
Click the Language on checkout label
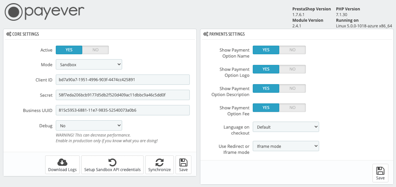coord(236,130)
